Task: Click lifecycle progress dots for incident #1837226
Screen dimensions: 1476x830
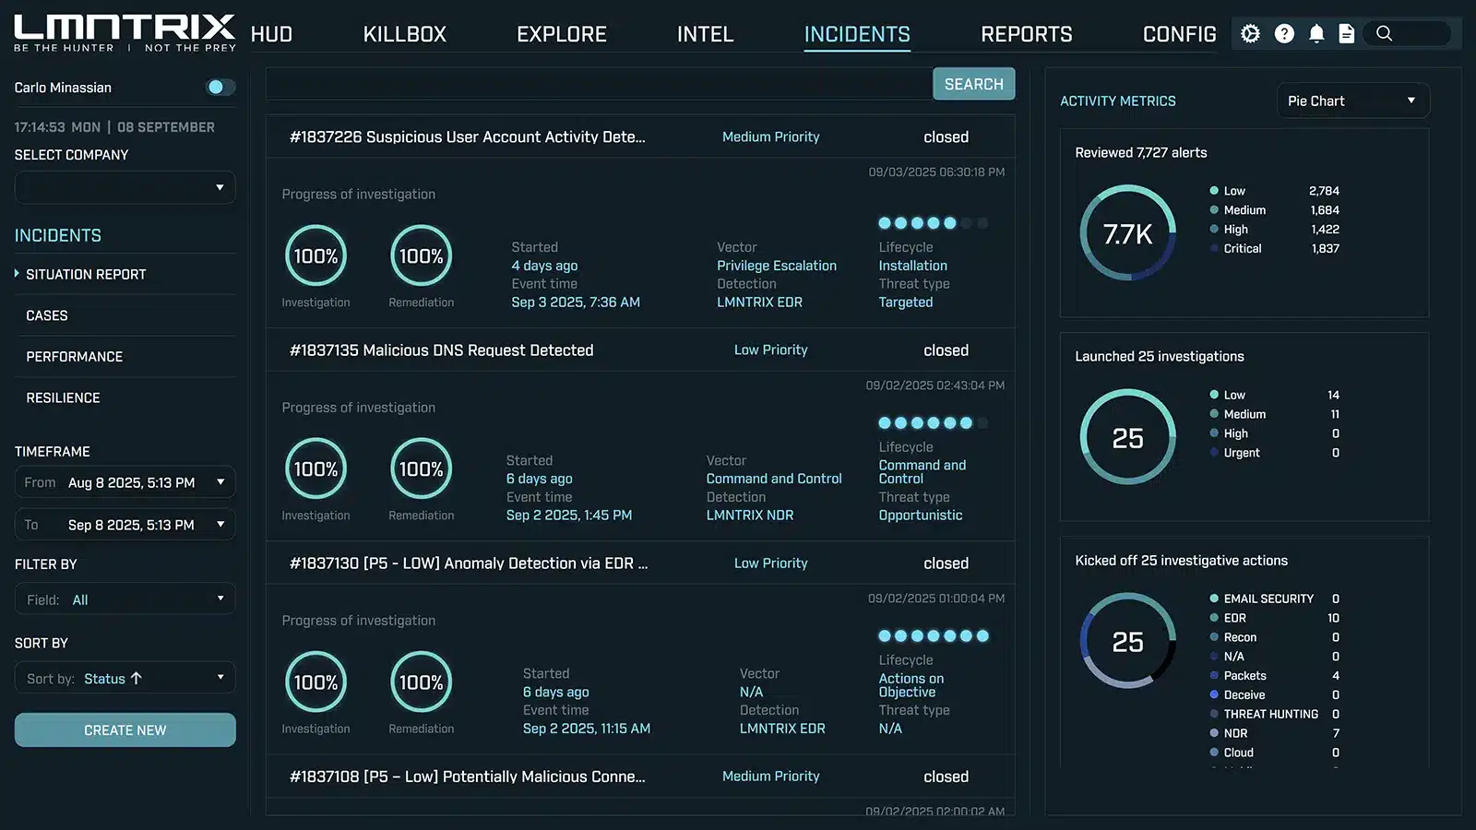Action: click(x=933, y=223)
